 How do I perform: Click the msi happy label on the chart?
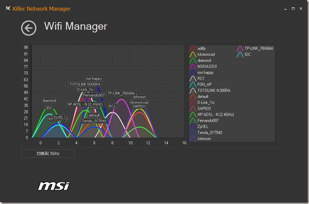pos(94,79)
